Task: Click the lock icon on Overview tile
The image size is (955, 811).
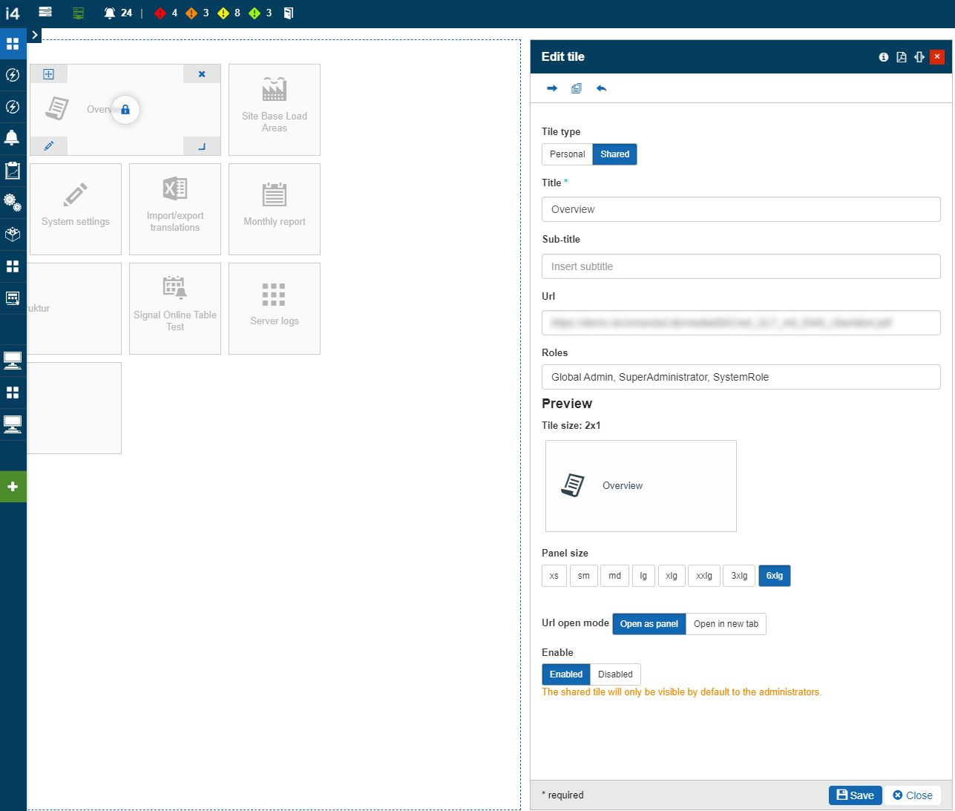Action: [x=125, y=110]
